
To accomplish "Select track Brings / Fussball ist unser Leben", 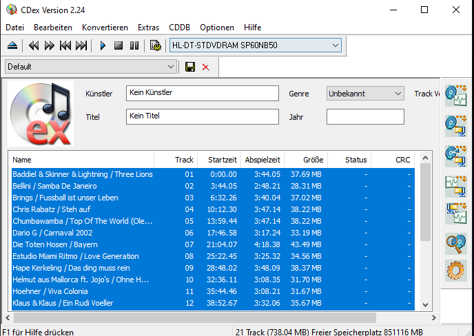I will [213, 198].
